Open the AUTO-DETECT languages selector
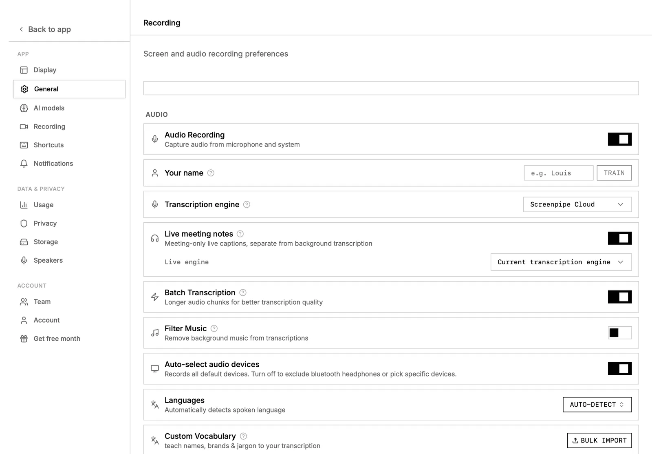Viewport: 652px width, 454px height. (597, 405)
